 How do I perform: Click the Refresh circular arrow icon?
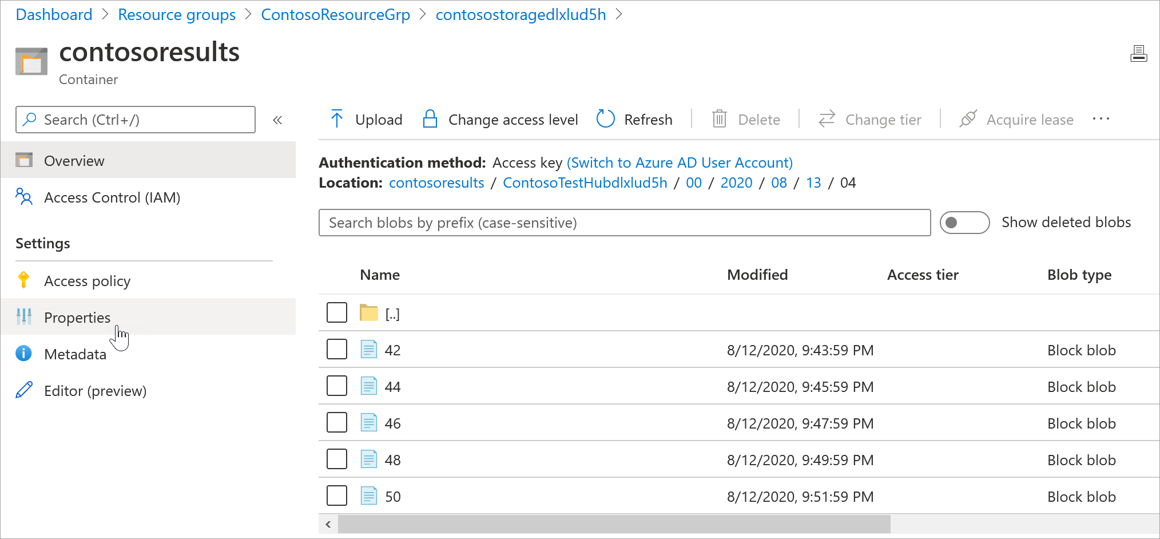click(x=605, y=119)
